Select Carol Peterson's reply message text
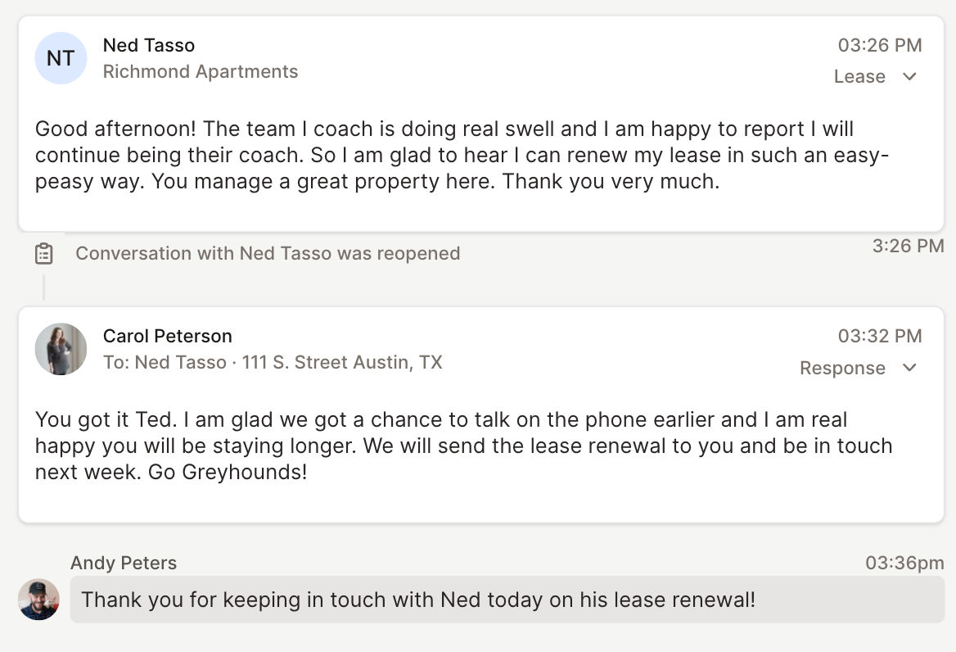 pos(463,446)
